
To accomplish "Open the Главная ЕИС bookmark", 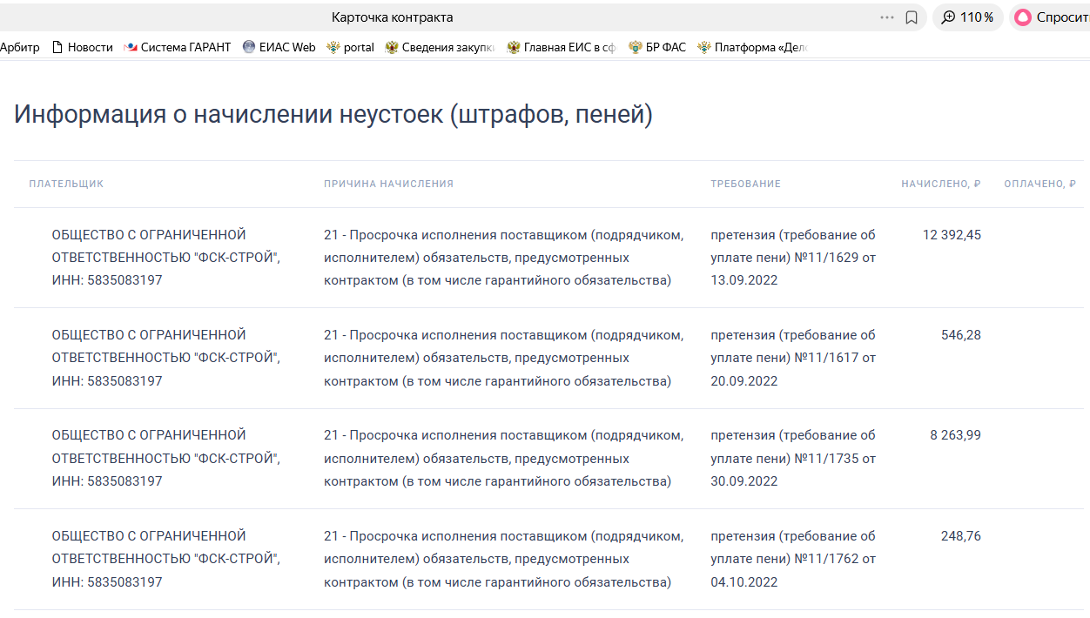I will click(x=562, y=48).
